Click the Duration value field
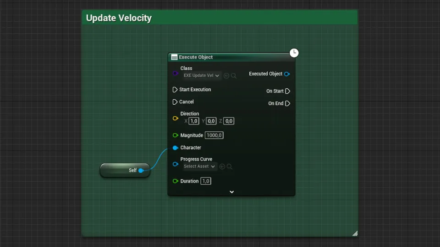 point(206,181)
